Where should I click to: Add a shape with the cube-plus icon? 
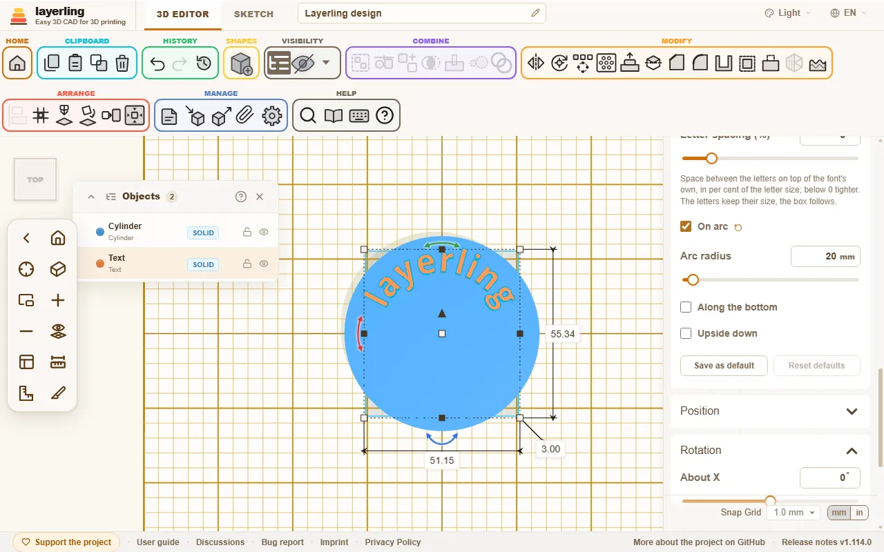coord(241,63)
